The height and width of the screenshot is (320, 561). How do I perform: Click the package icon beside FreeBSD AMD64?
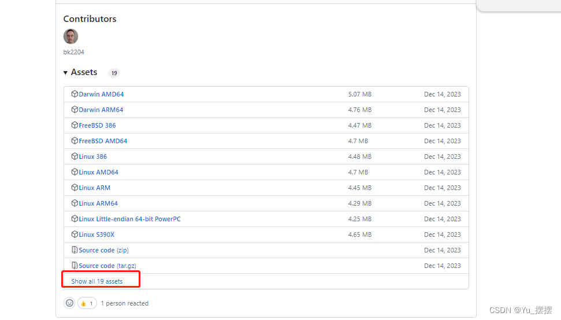click(x=75, y=141)
